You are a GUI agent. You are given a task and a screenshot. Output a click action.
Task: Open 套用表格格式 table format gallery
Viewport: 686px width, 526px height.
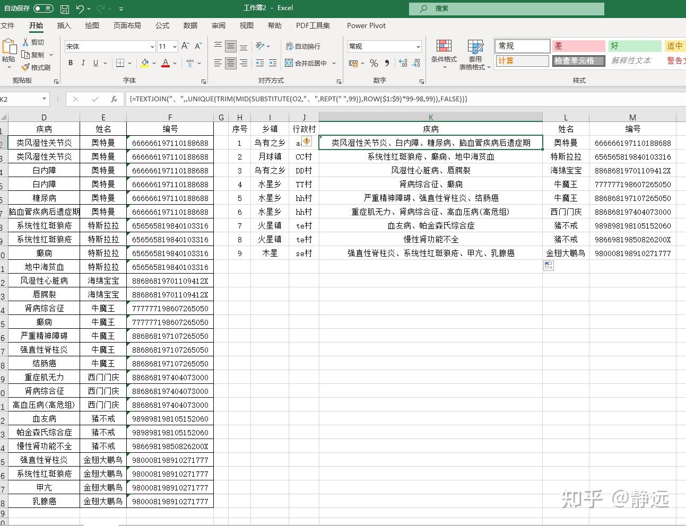pos(475,55)
